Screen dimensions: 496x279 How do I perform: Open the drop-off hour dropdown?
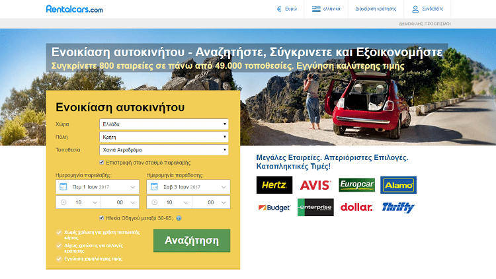click(x=169, y=202)
